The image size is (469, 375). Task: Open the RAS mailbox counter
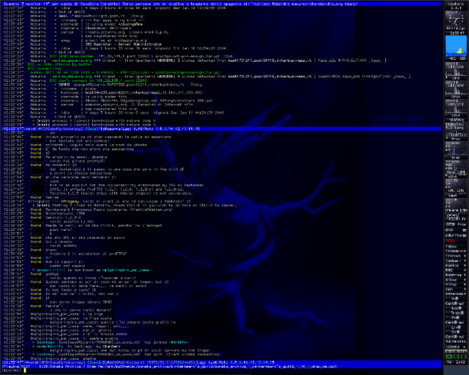click(x=456, y=270)
